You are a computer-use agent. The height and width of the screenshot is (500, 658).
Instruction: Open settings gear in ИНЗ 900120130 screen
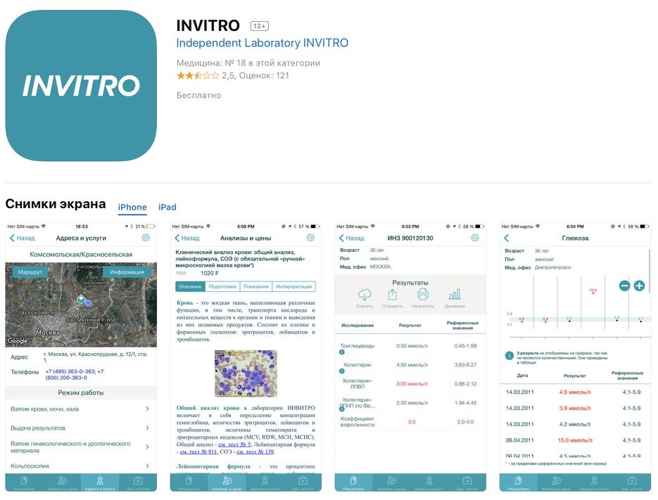475,238
